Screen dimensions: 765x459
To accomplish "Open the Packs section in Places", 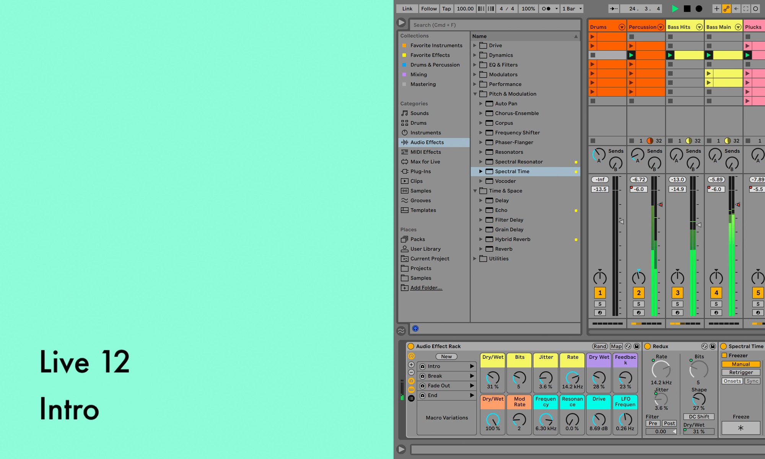I will [x=417, y=239].
